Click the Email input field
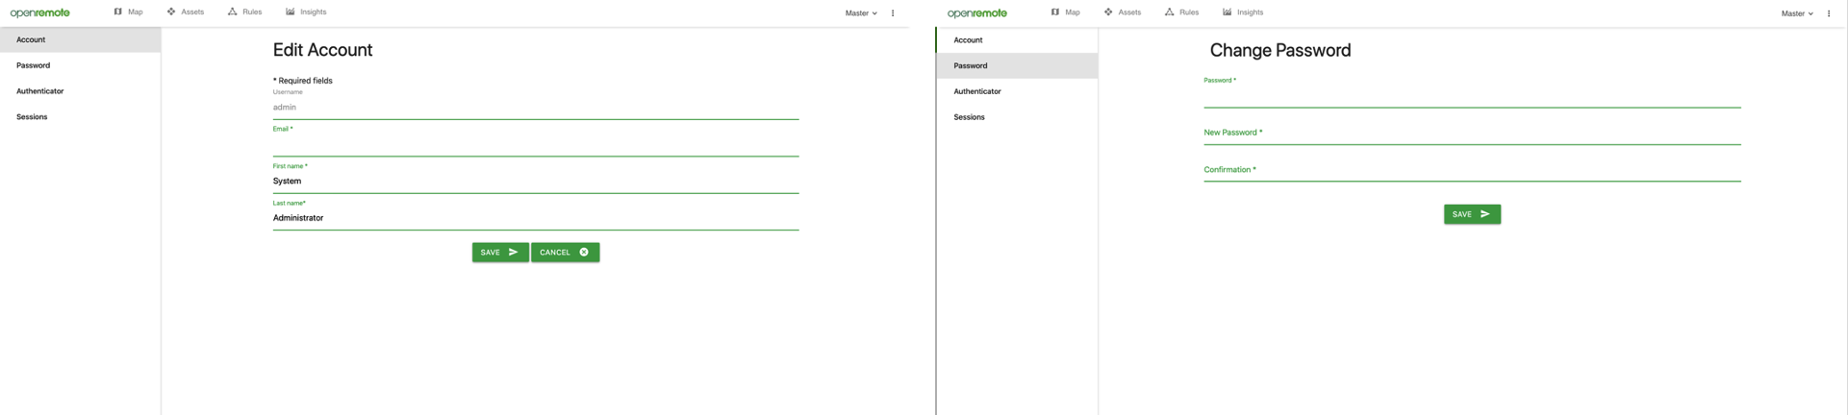1848x415 pixels. 535,145
